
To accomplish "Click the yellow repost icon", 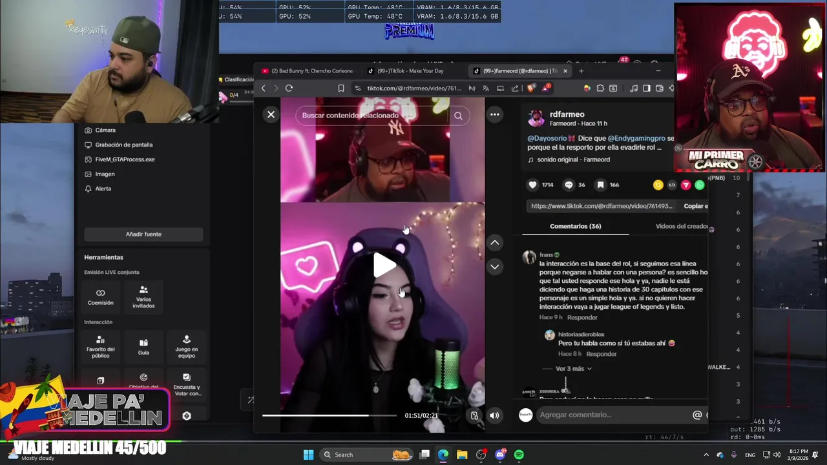I will [x=658, y=185].
